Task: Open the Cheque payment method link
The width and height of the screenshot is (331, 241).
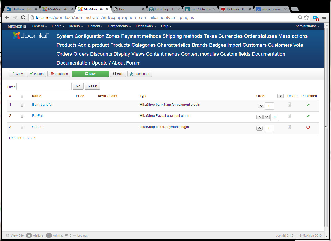Action: [x=38, y=127]
